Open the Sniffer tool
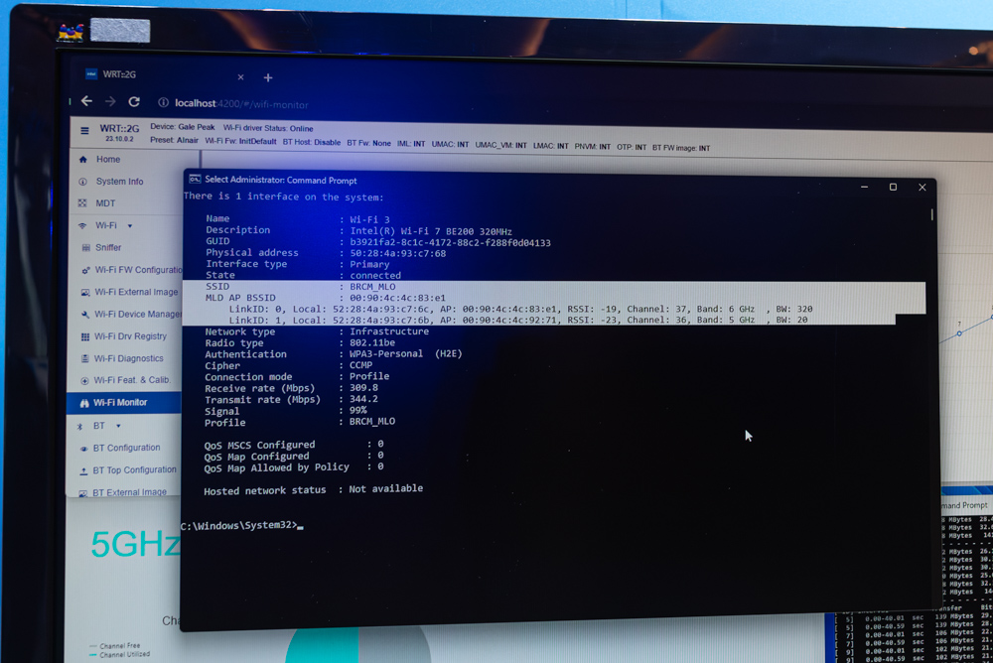 tap(108, 247)
